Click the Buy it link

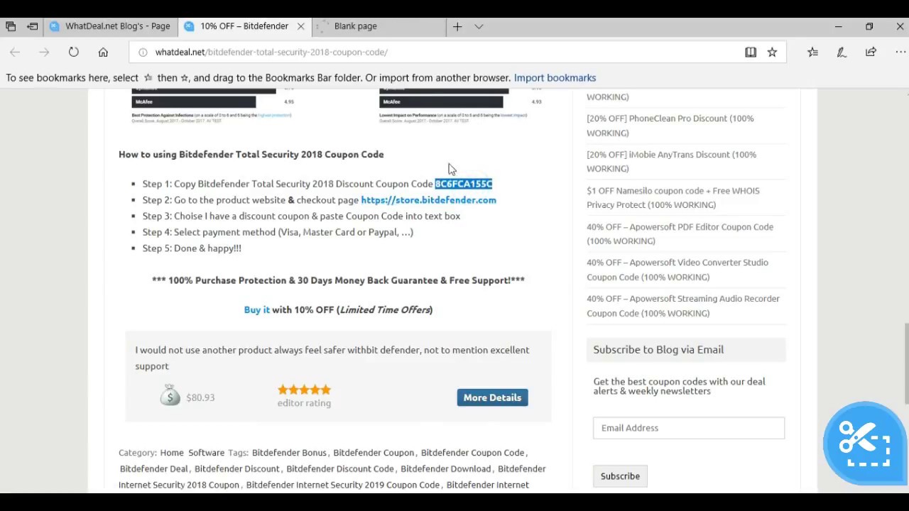coord(256,310)
